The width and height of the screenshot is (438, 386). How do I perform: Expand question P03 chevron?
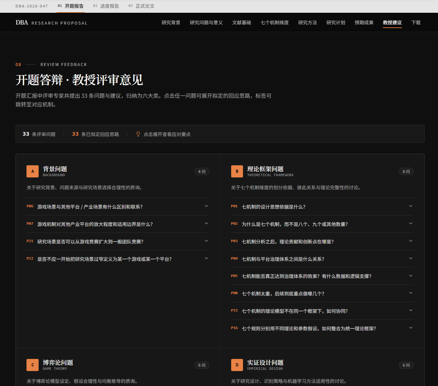(411, 241)
